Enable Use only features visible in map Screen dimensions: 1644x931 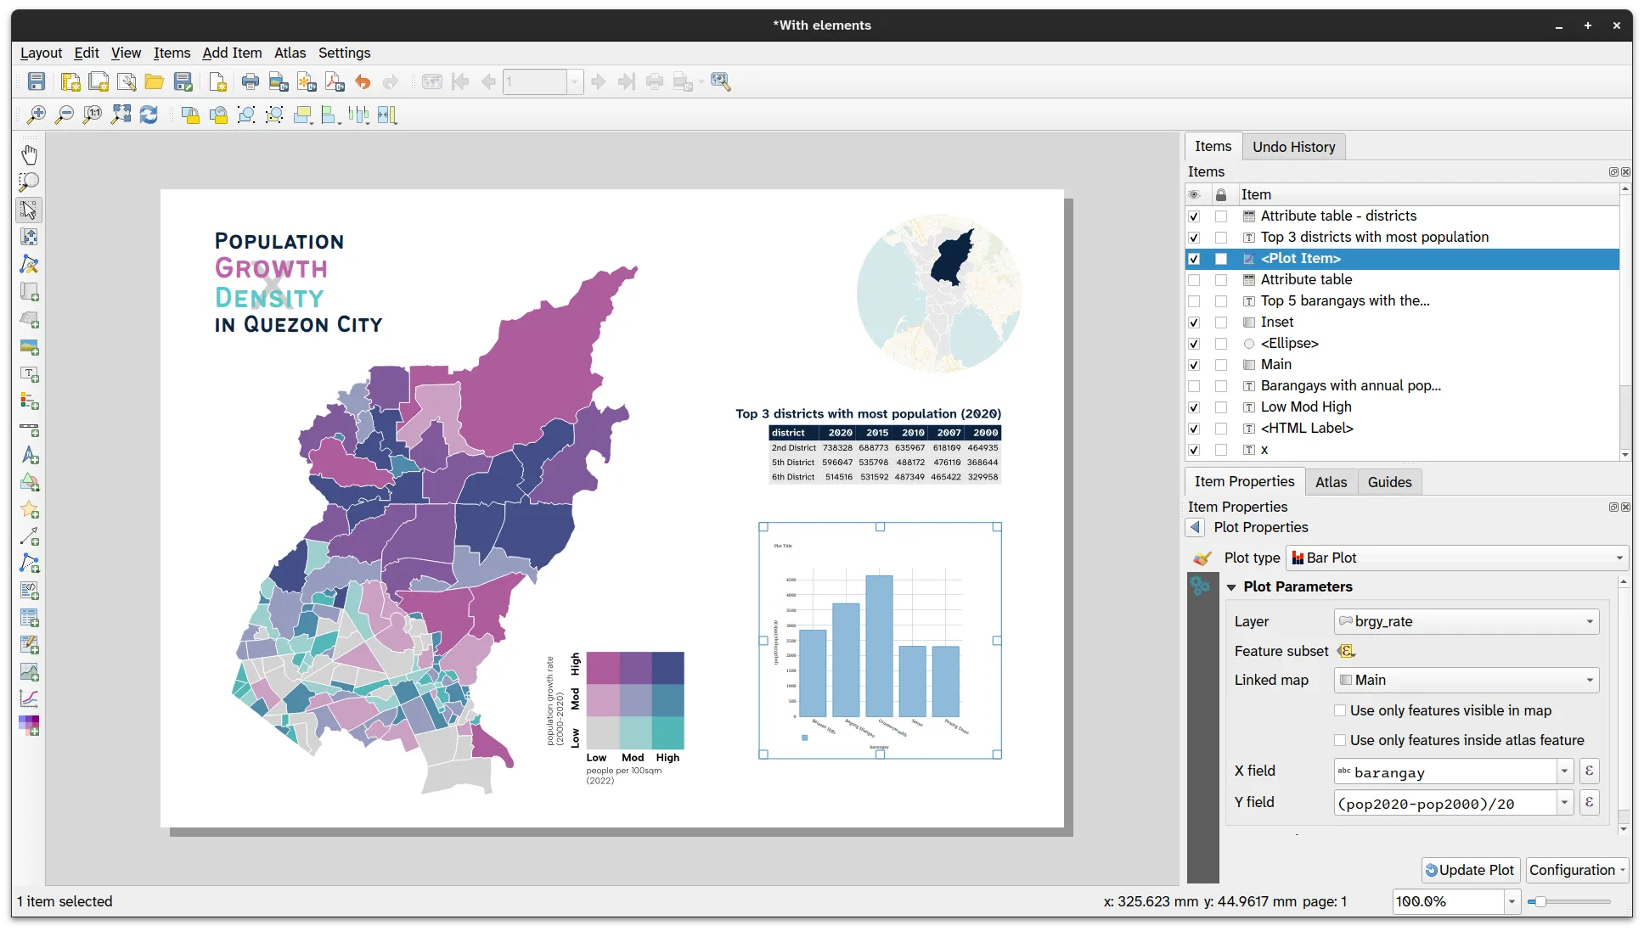pyautogui.click(x=1340, y=710)
